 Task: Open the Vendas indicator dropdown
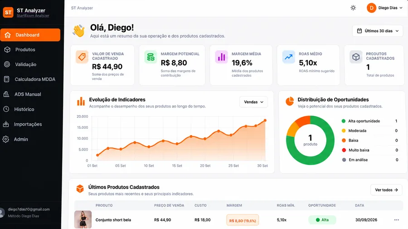254,102
